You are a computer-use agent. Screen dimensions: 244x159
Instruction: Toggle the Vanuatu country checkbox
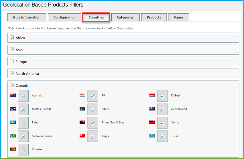[x=23, y=150]
